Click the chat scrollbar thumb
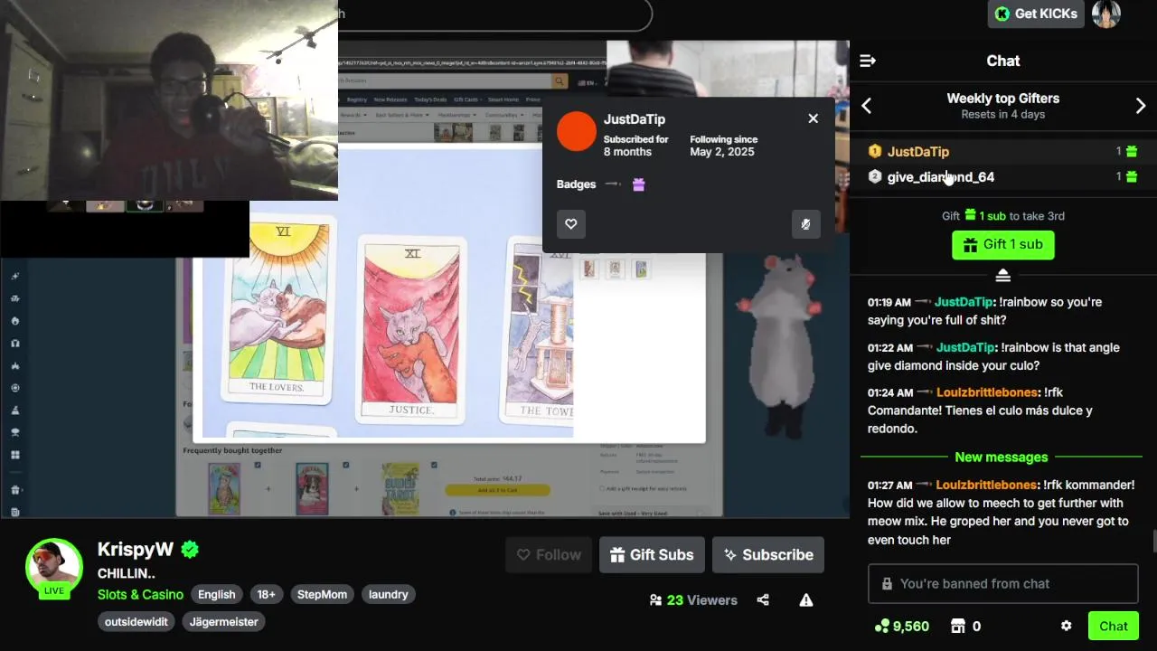Image resolution: width=1157 pixels, height=651 pixels. coord(1153,541)
